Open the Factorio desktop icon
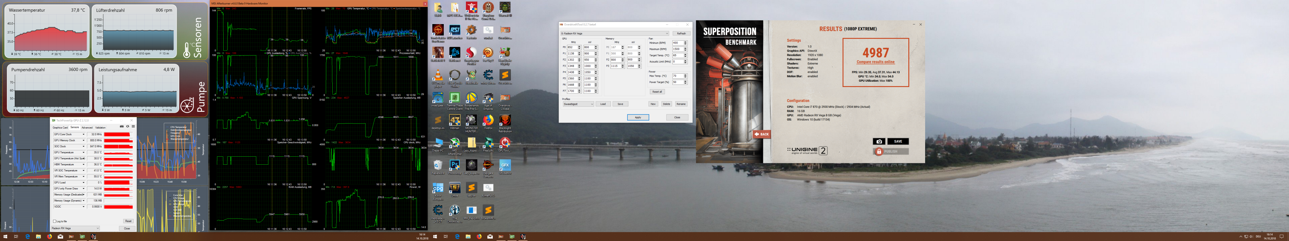The width and height of the screenshot is (1289, 241). pyautogui.click(x=471, y=32)
